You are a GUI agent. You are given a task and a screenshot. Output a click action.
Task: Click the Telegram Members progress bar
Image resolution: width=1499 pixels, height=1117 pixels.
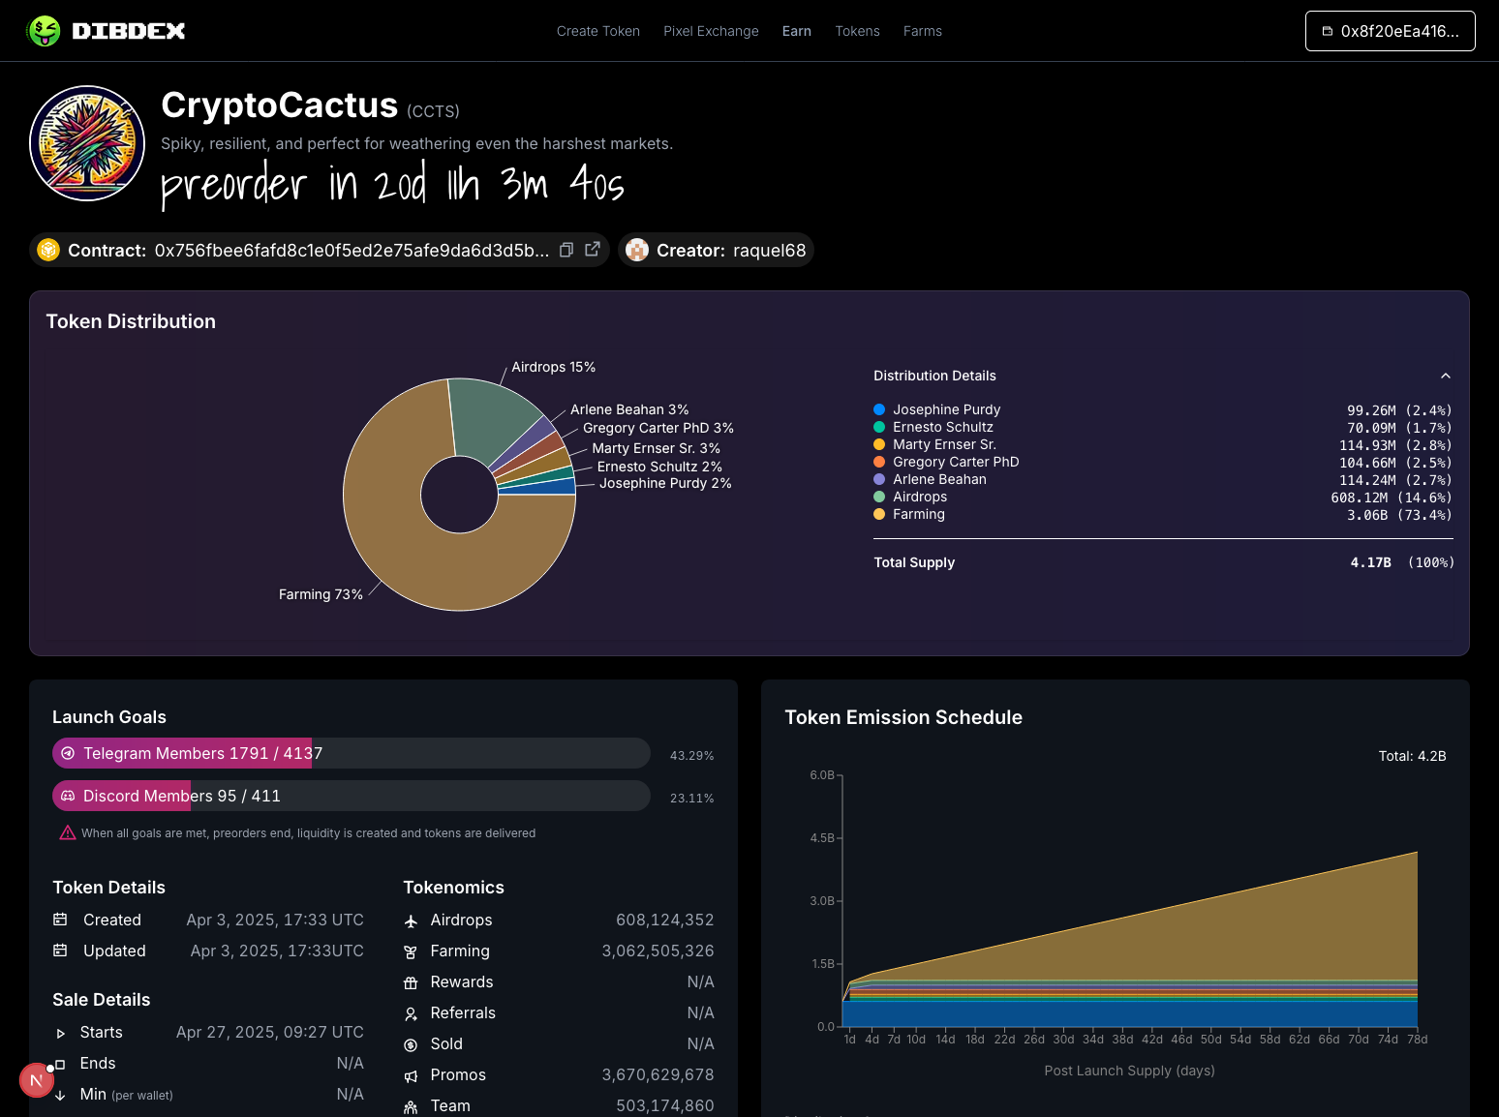click(x=351, y=753)
